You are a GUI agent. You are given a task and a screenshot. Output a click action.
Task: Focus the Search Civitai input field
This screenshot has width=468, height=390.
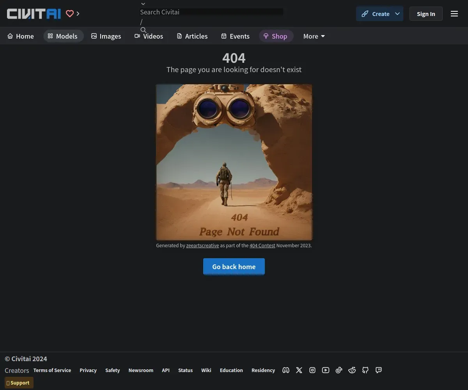click(x=212, y=12)
